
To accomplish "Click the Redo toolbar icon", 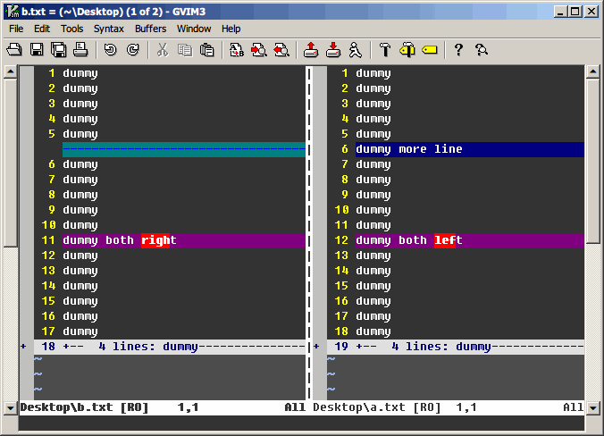I will tap(132, 50).
